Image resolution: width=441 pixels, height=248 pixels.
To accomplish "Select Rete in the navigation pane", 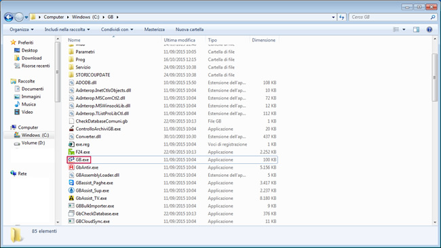I will [x=22, y=173].
